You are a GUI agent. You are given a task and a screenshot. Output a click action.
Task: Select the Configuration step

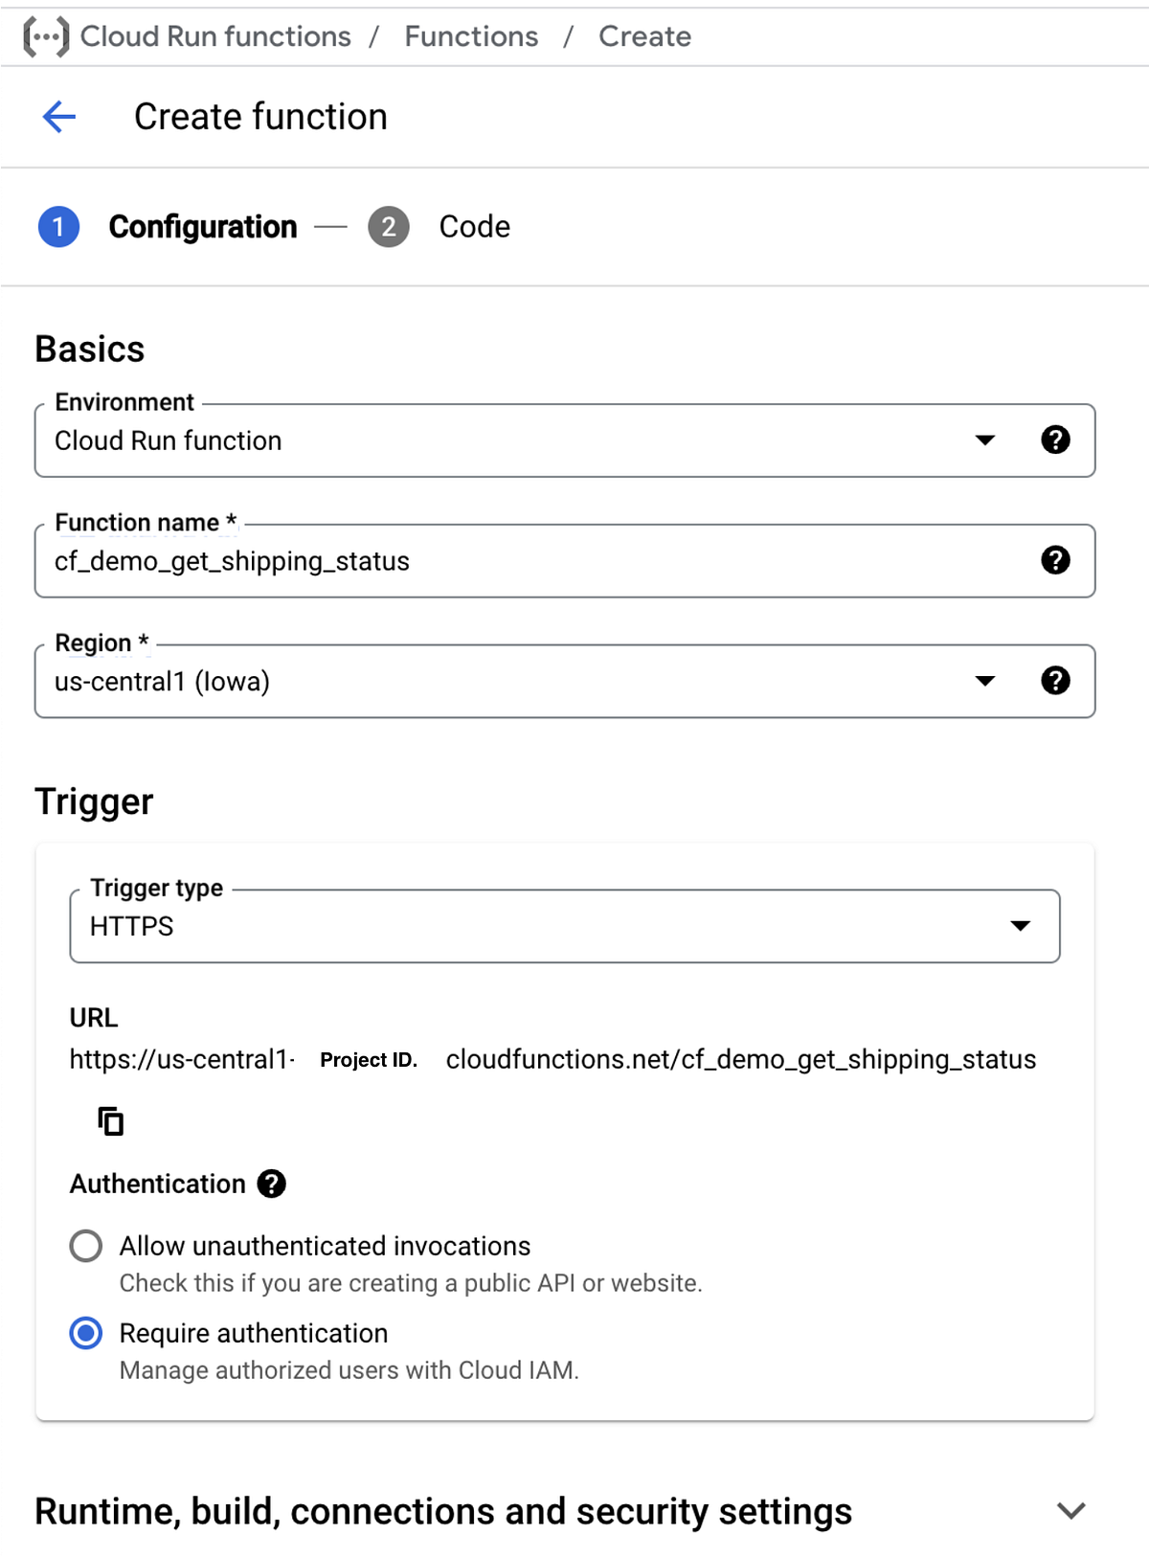(x=203, y=227)
